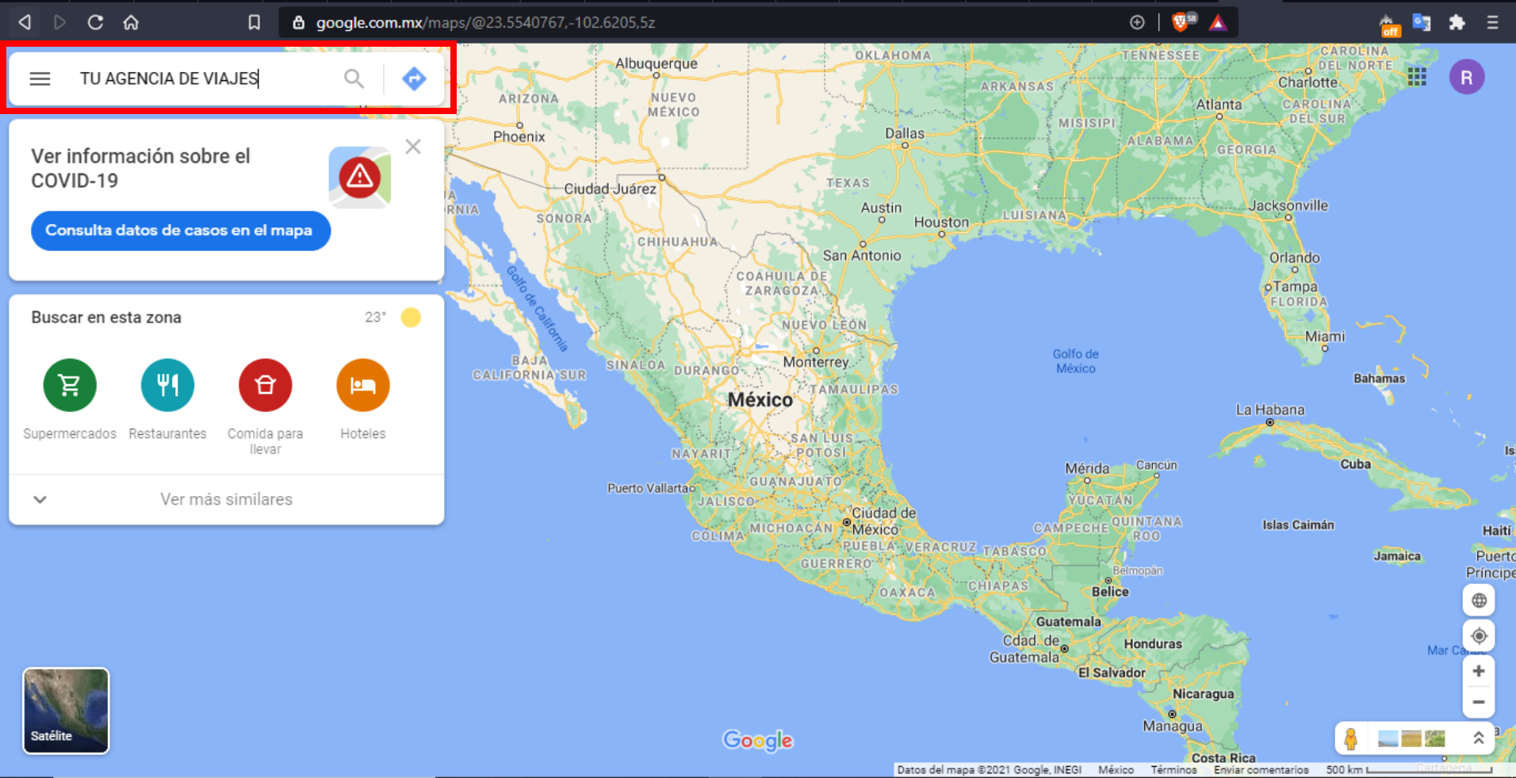The width and height of the screenshot is (1516, 778).
Task: Go to browser home page
Action: (x=131, y=22)
